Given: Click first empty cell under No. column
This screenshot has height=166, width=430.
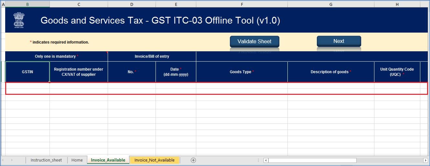Looking at the screenshot, I should [132, 85].
